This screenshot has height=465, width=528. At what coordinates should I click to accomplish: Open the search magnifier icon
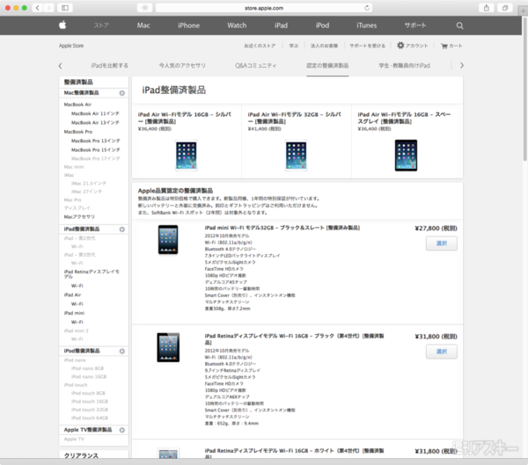pos(459,25)
